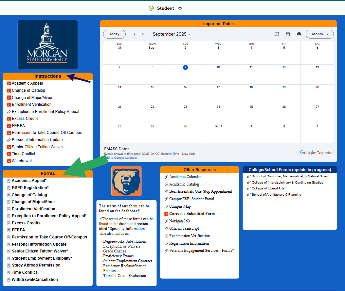
Task: Click form icon for BSEP Registration*
Action: click(x=9, y=188)
